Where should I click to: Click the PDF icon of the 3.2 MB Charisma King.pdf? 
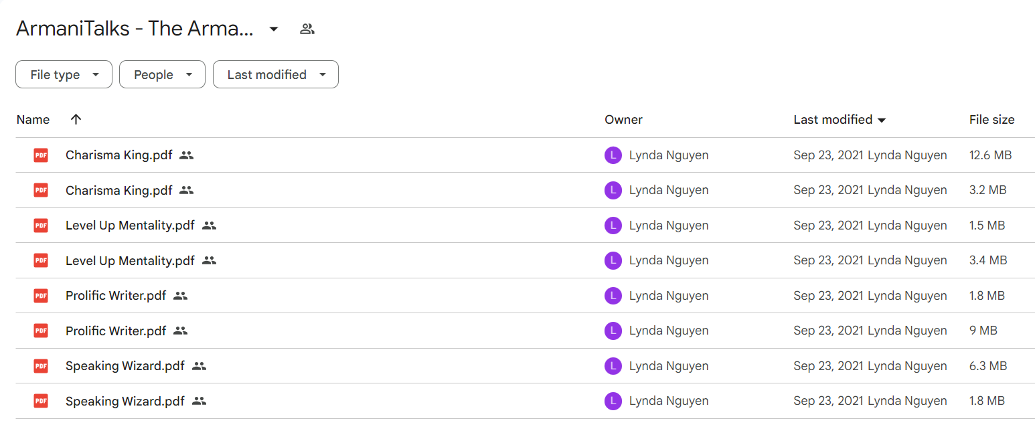pyautogui.click(x=41, y=190)
